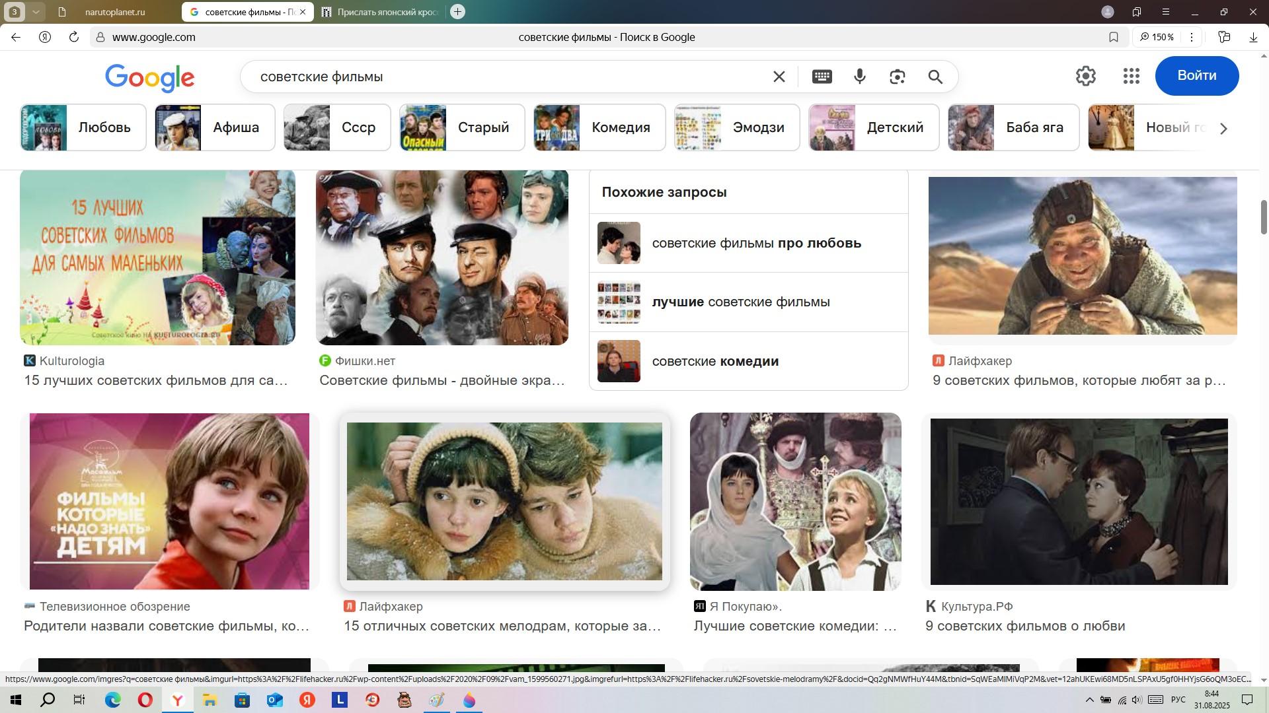Reload the current page
The height and width of the screenshot is (713, 1269).
[x=74, y=38]
